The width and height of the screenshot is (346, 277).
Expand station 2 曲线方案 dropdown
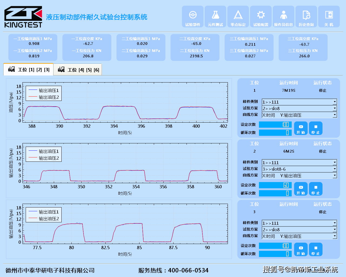point(335,176)
